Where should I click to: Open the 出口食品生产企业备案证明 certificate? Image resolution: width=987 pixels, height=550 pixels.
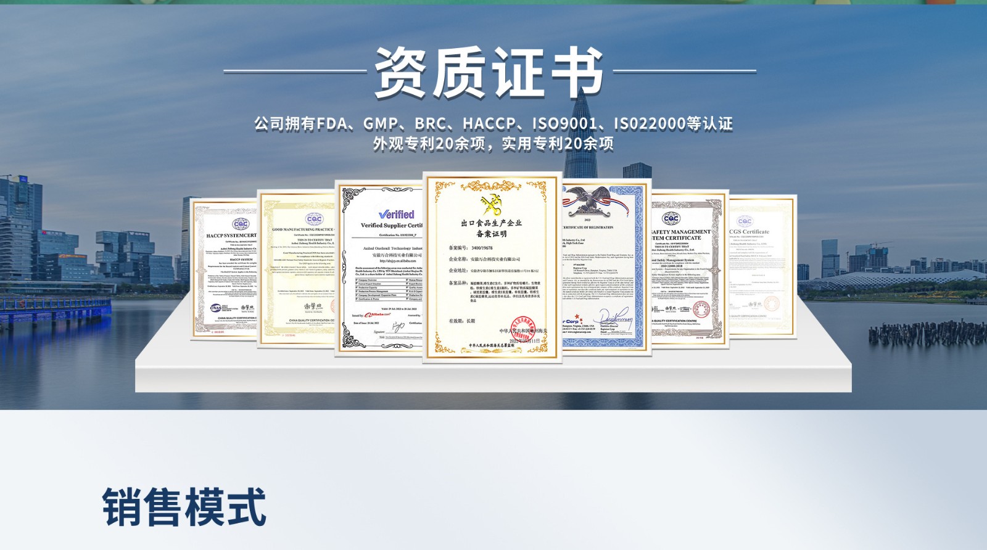(492, 268)
